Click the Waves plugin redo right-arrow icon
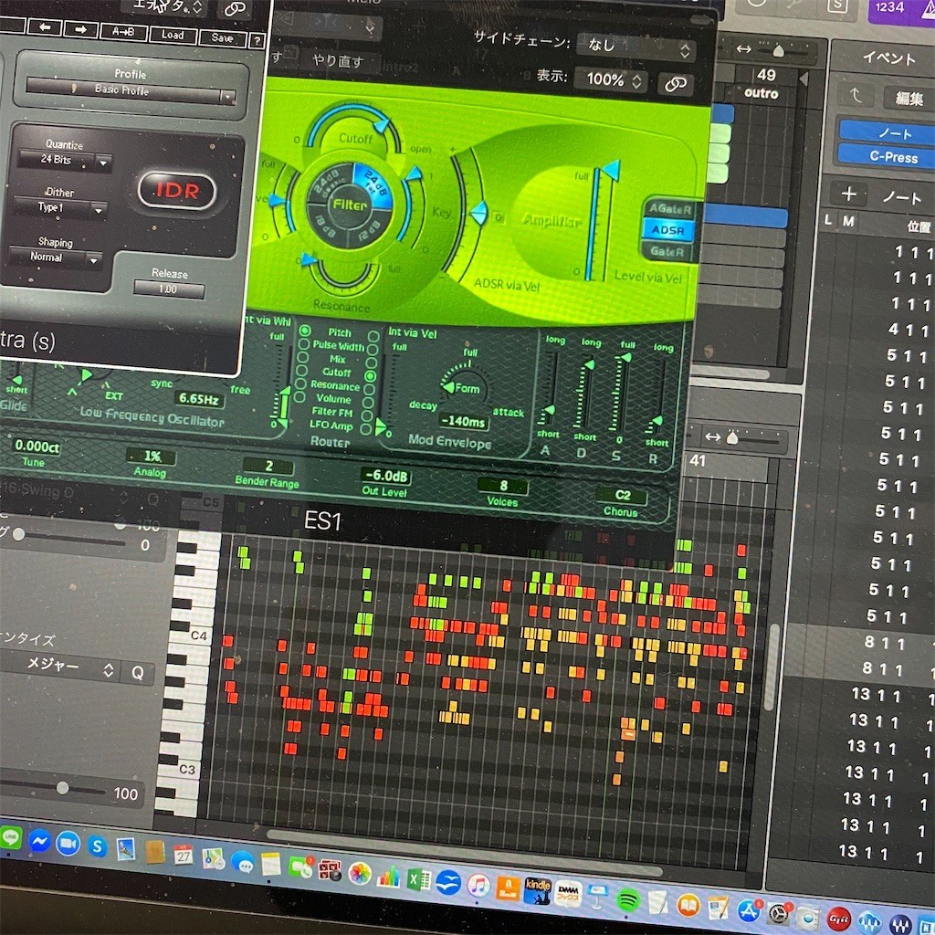 click(80, 29)
